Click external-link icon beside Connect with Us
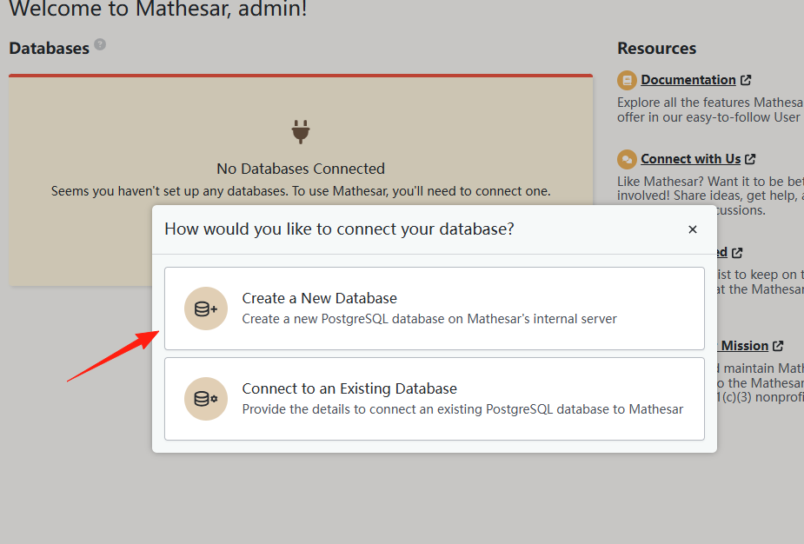 click(x=750, y=159)
